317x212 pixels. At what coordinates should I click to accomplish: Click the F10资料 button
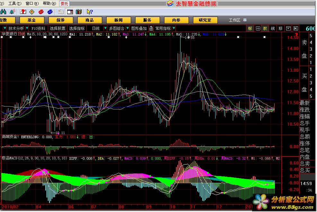pos(38,29)
